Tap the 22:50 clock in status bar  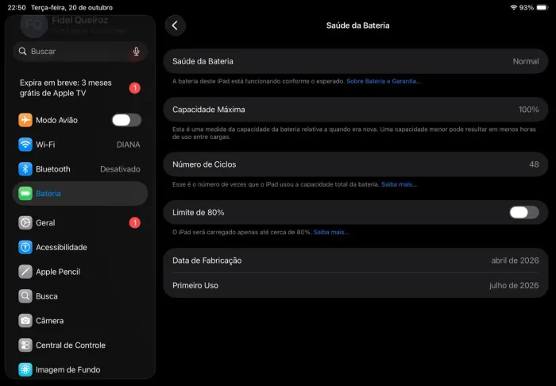[x=17, y=7]
